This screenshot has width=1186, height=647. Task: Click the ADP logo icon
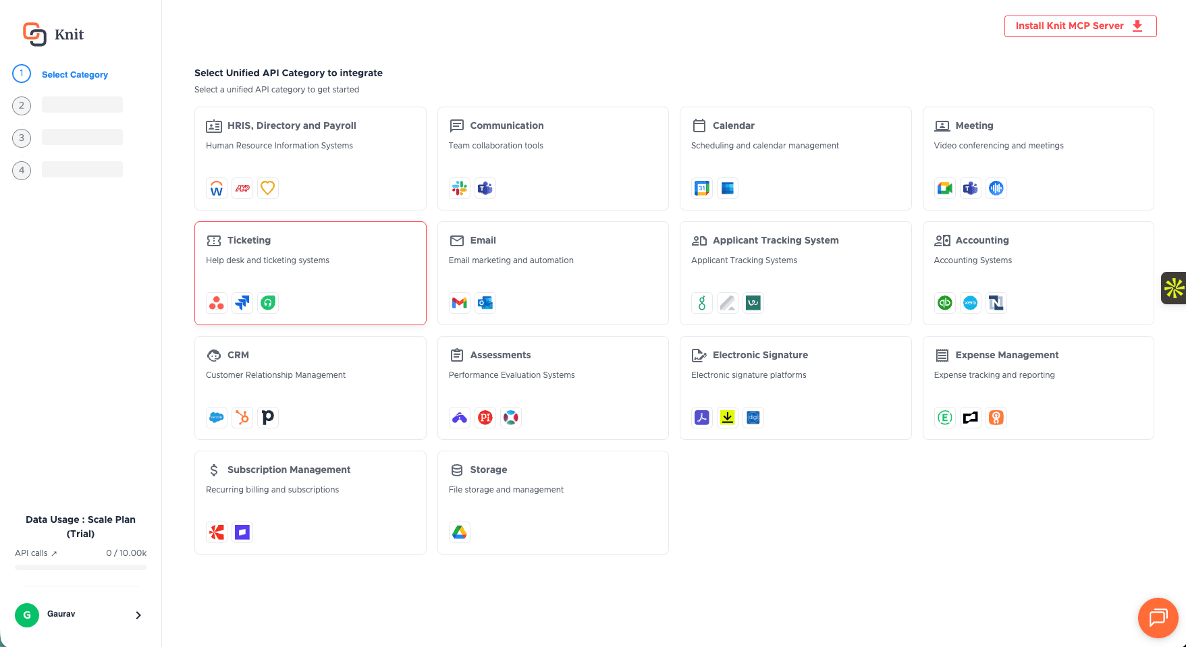tap(242, 188)
